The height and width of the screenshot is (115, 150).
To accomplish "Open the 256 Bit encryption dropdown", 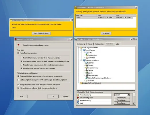I will [x=128, y=95].
